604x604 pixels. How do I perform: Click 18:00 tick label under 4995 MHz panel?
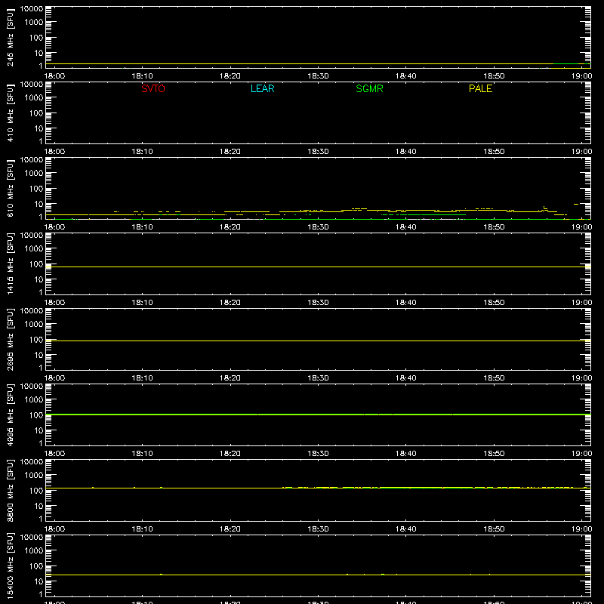pos(54,454)
